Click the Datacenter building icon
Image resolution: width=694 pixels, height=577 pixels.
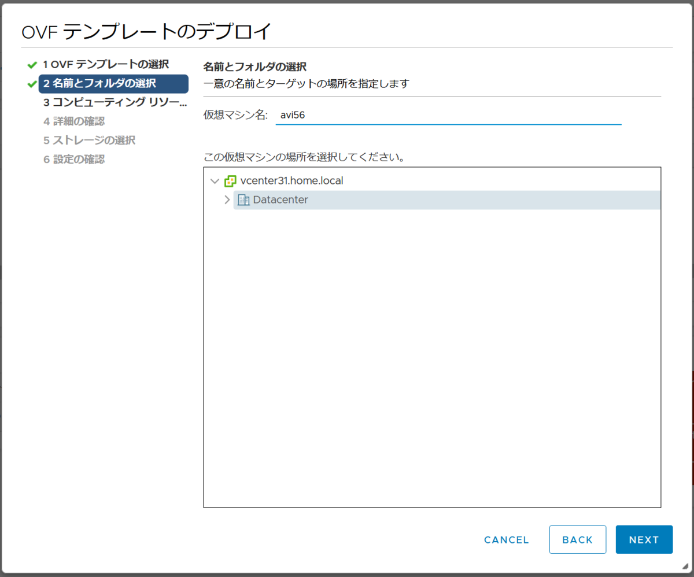click(x=243, y=200)
